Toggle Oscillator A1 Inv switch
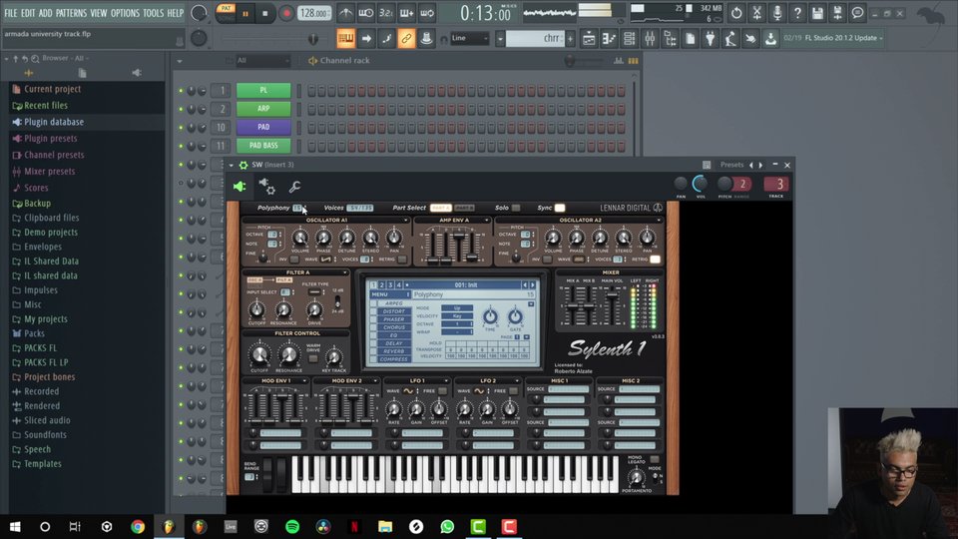Screen dimensions: 958x539 click(293, 260)
